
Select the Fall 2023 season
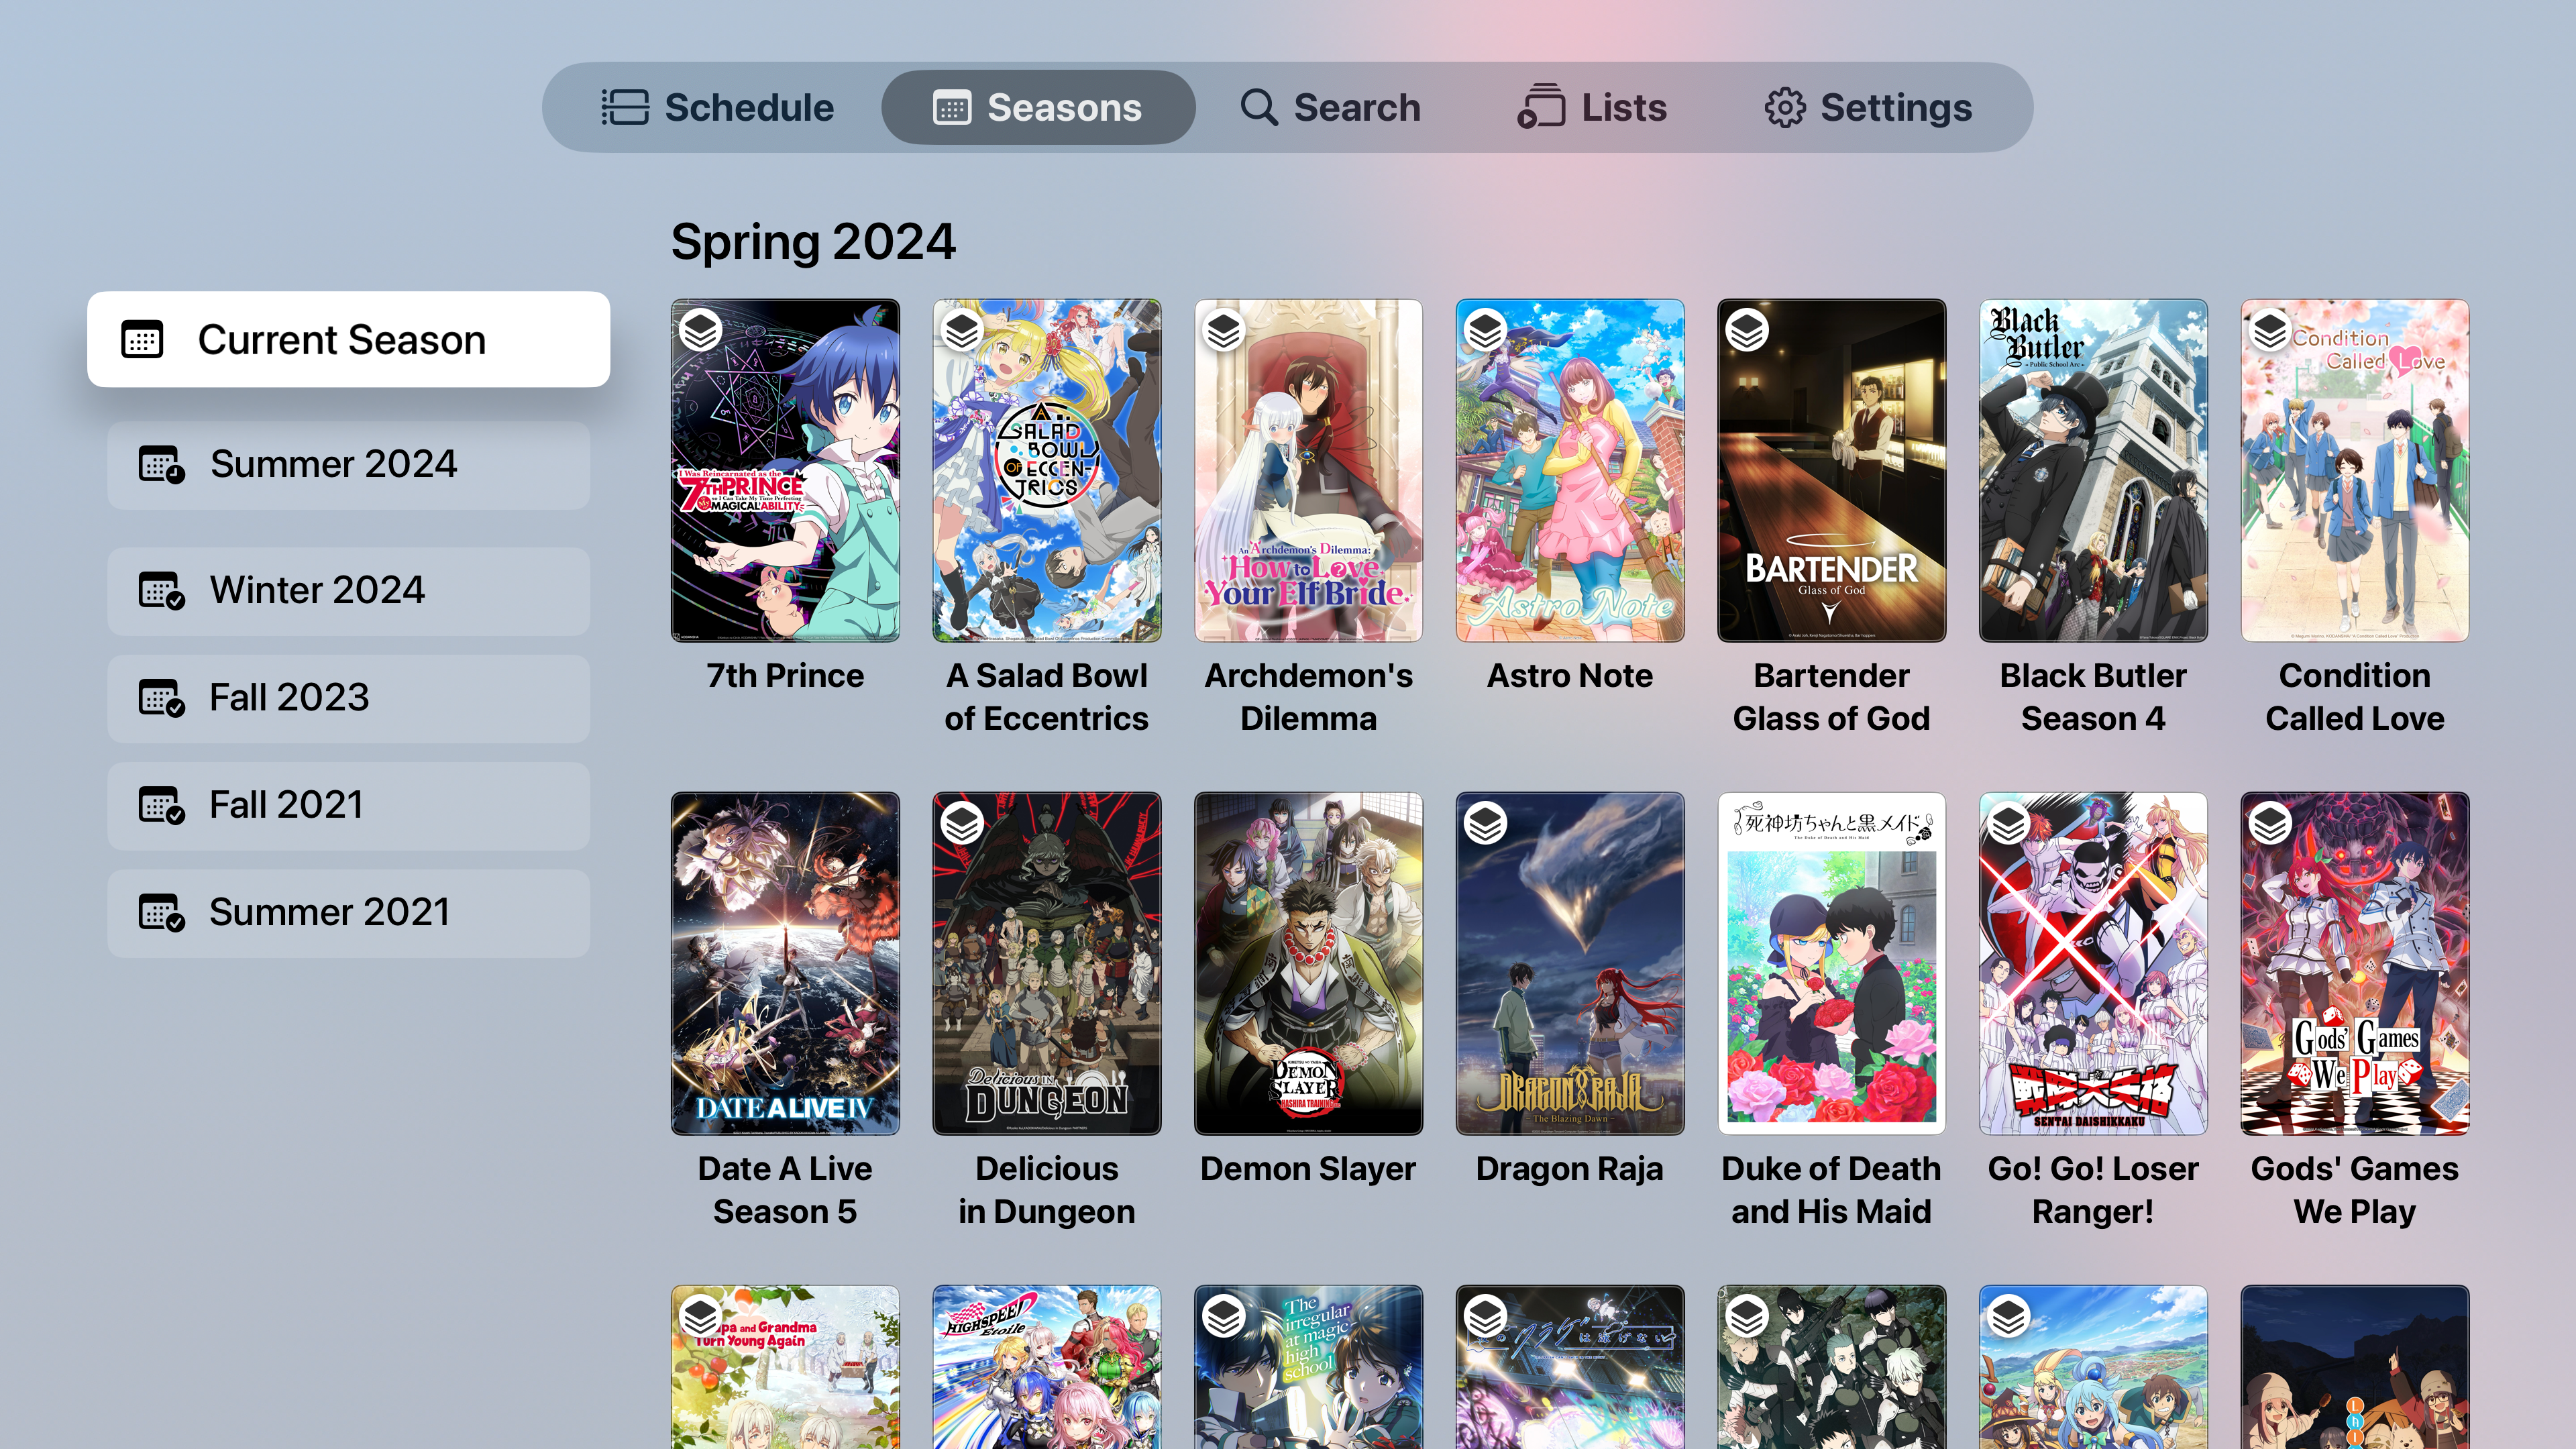click(x=349, y=698)
